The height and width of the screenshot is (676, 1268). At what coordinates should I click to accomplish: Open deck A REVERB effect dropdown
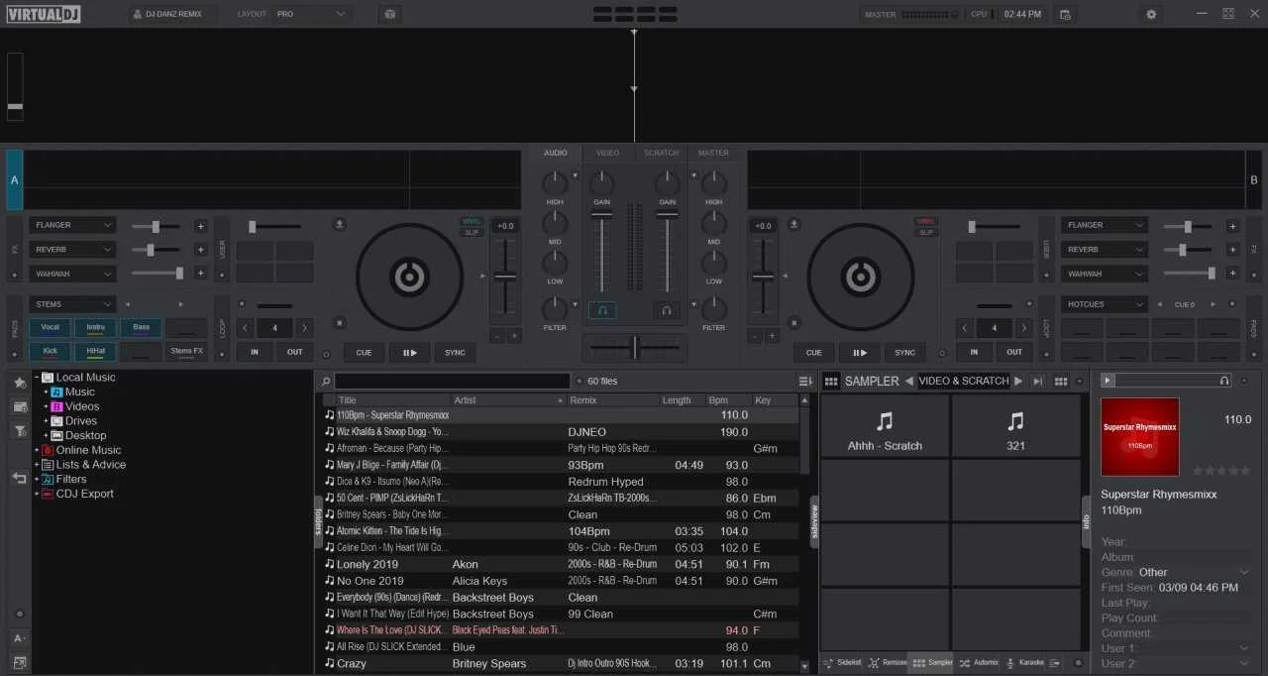point(72,250)
